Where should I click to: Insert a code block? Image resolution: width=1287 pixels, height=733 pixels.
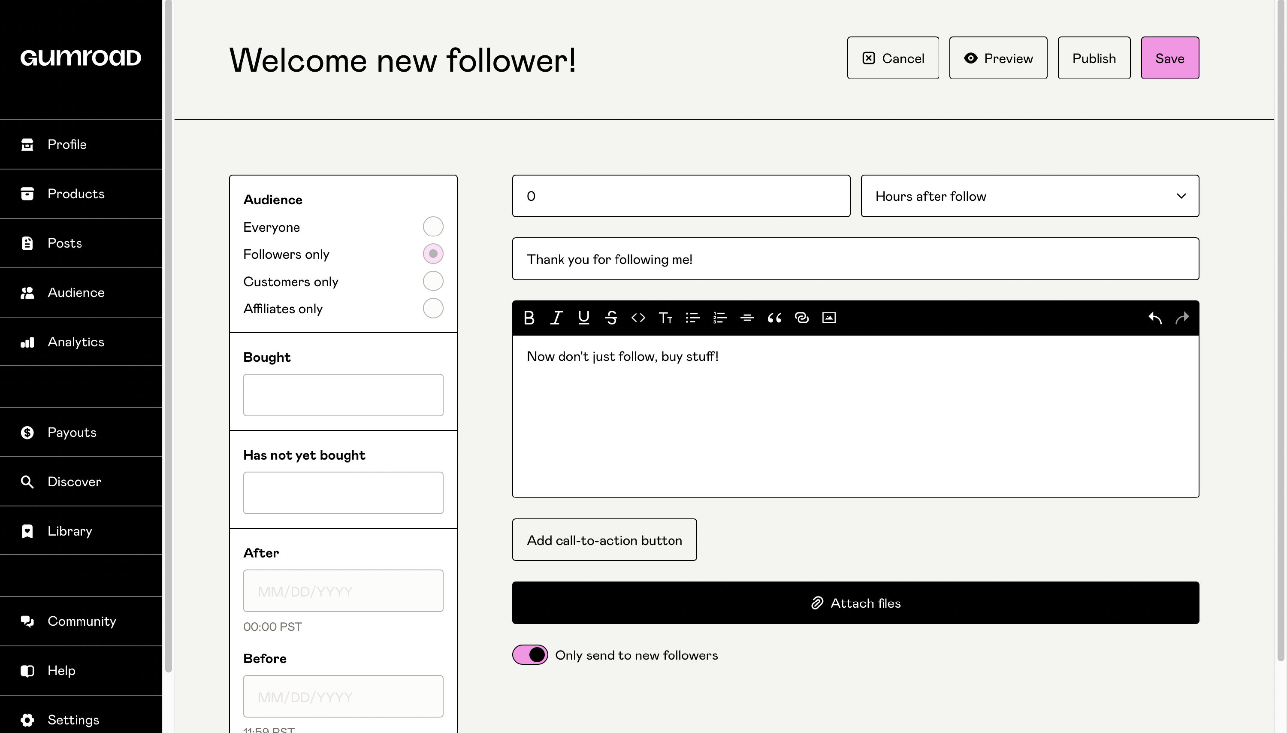pos(638,318)
